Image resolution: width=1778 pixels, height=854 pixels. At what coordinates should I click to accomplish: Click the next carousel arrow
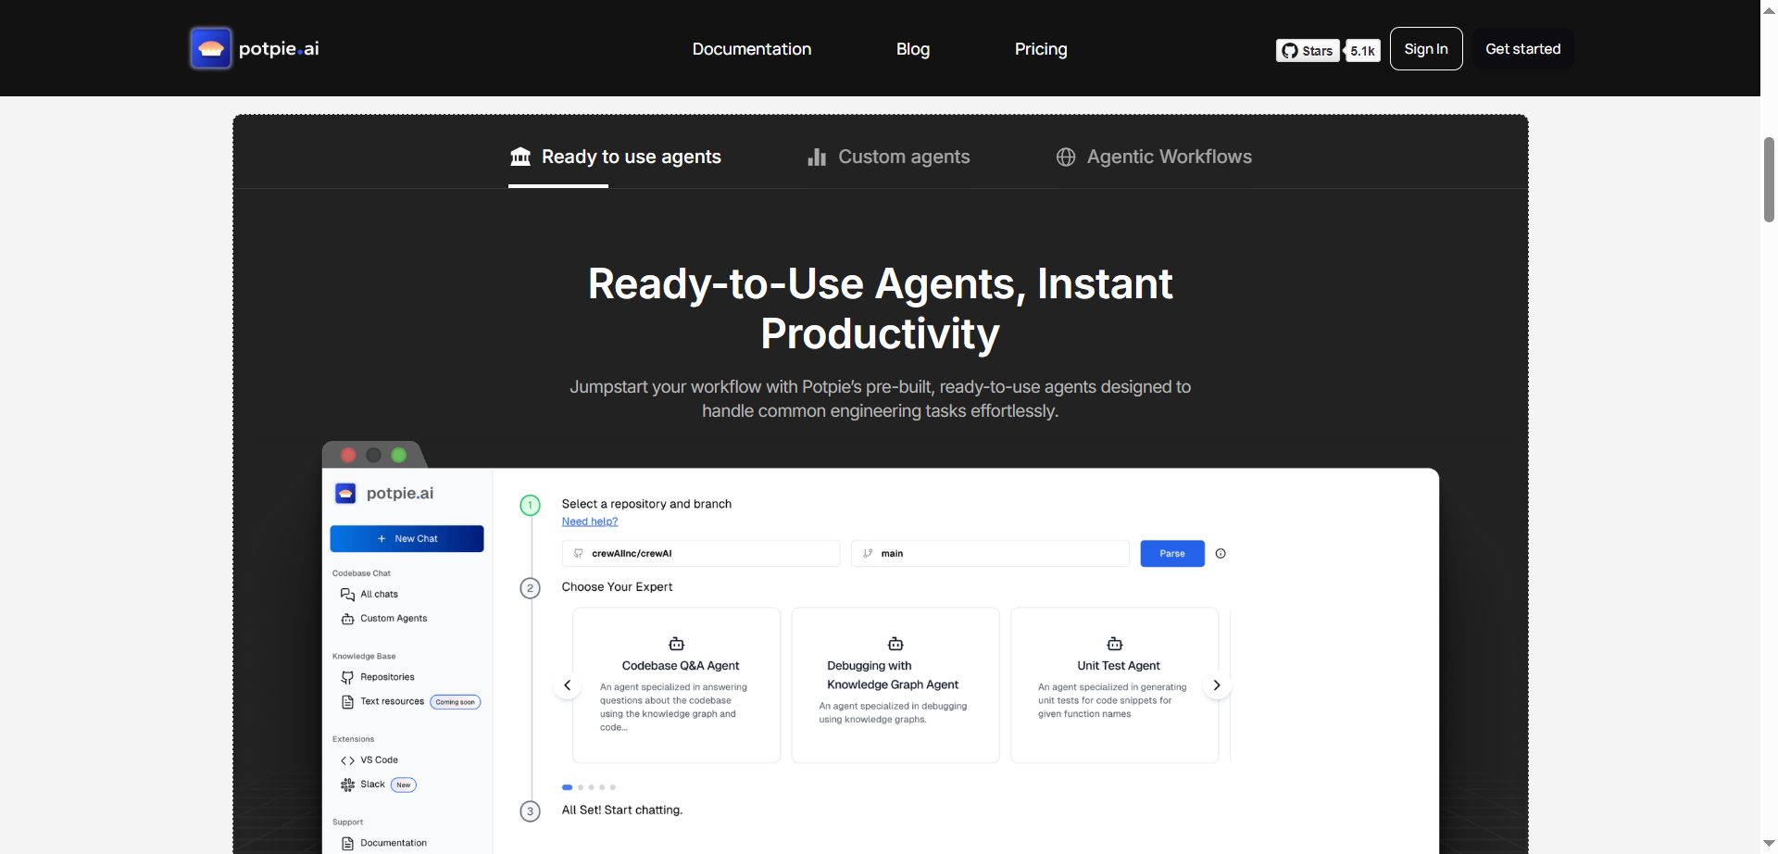1217,685
